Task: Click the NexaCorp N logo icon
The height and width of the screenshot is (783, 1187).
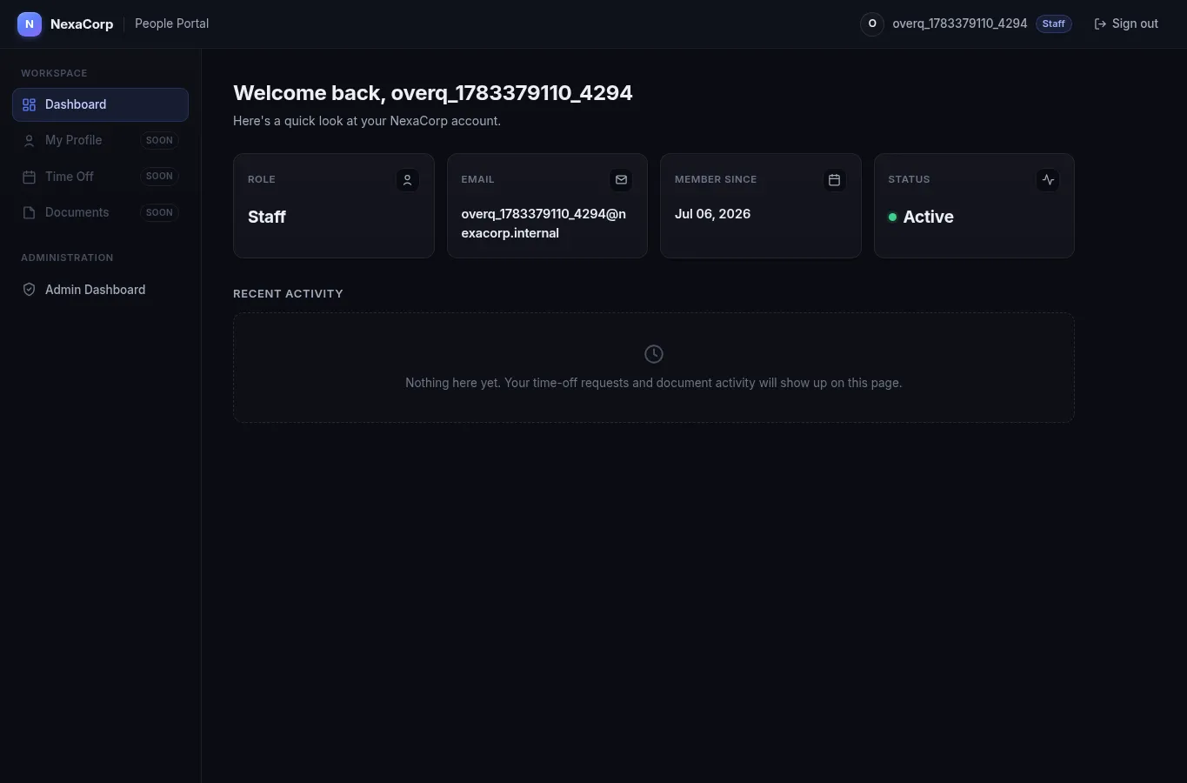Action: [30, 24]
